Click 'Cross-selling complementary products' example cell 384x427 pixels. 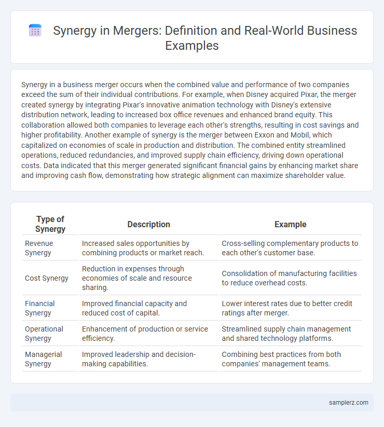[x=290, y=248]
